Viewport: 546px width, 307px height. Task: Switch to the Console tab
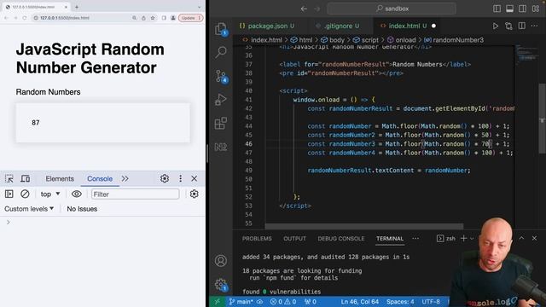coord(100,178)
